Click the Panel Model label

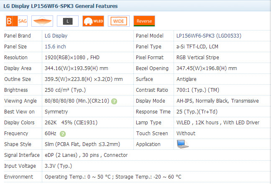[x=149, y=36]
